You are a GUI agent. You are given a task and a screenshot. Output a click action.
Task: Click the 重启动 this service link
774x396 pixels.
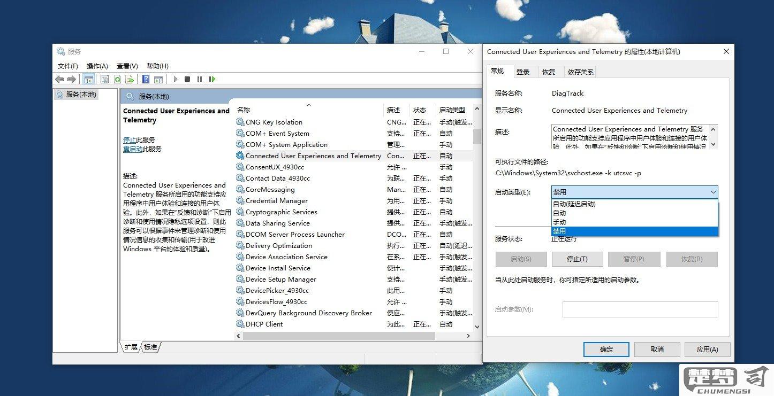click(x=133, y=149)
